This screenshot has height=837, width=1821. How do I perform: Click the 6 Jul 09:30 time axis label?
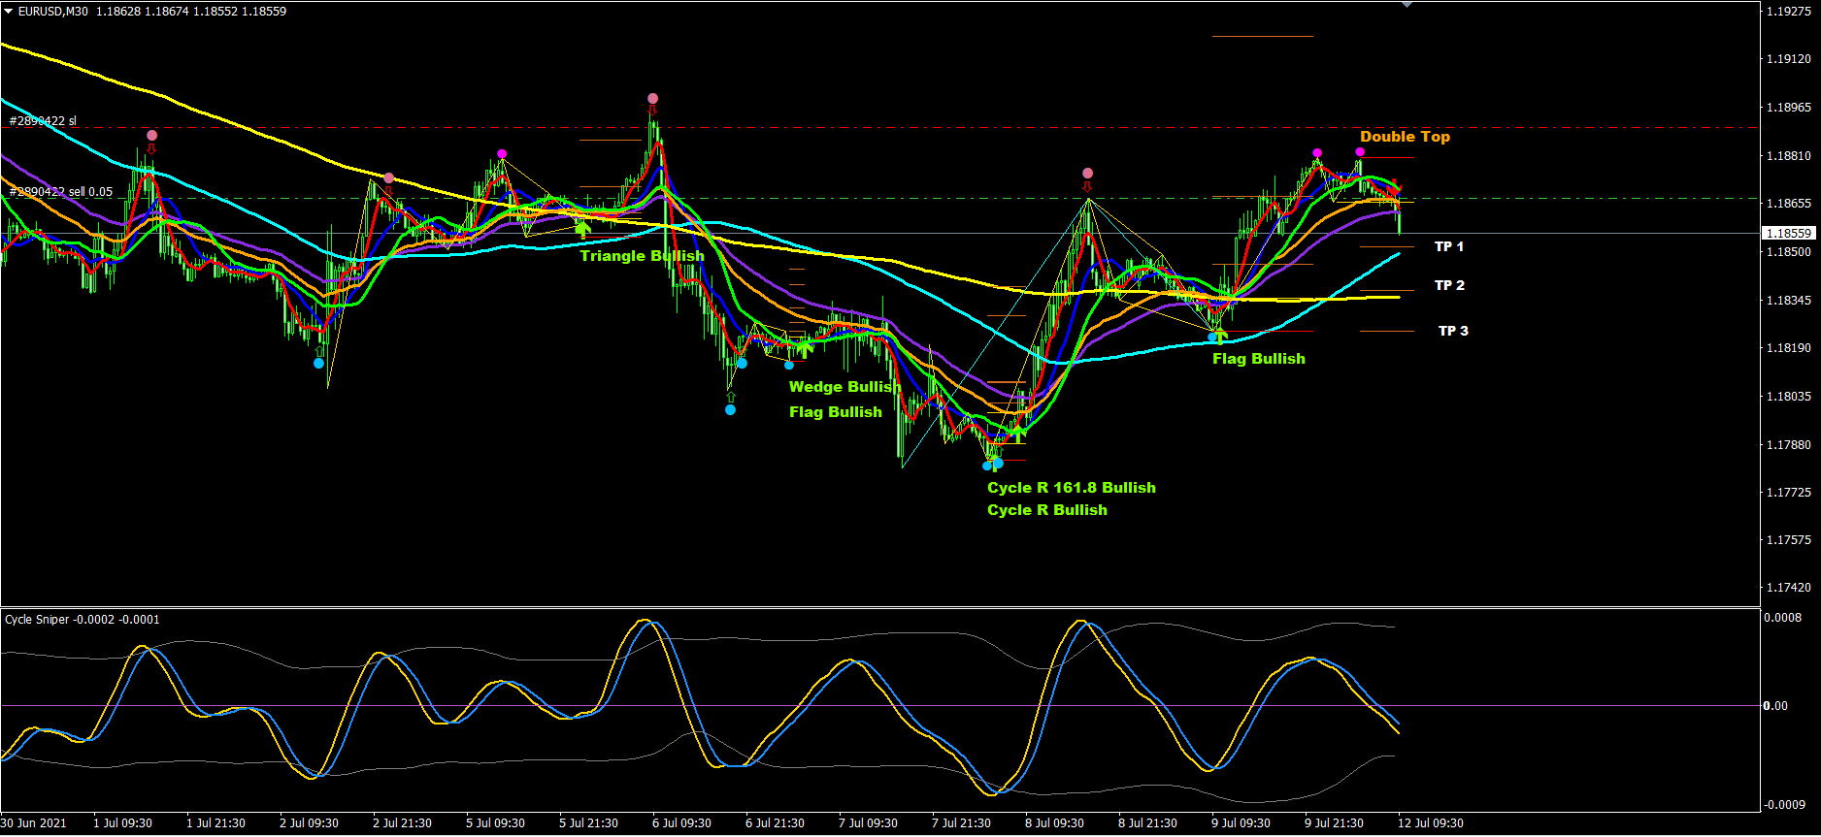point(682,823)
